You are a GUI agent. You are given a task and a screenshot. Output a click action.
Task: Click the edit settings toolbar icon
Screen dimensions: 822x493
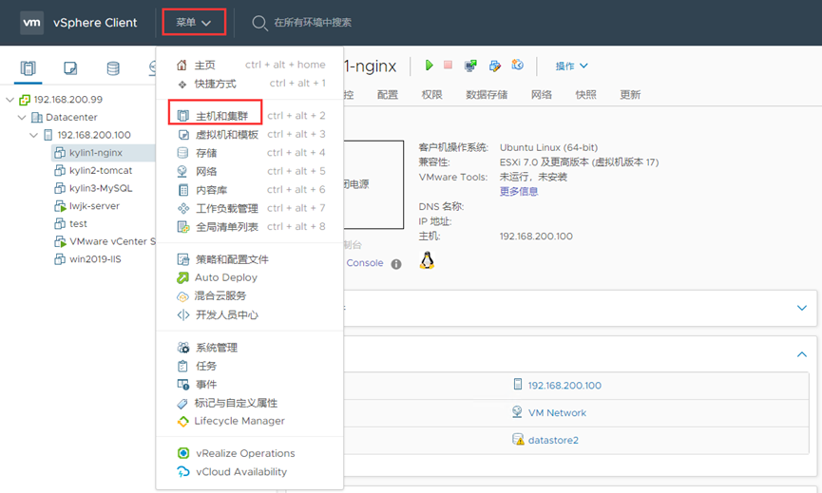pos(494,66)
